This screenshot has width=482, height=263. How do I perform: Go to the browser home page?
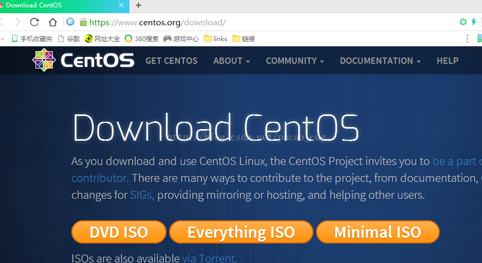coord(53,22)
